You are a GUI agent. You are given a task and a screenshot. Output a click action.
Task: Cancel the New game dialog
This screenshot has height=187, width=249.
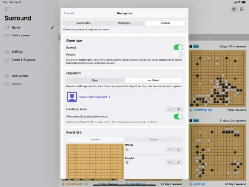tap(69, 14)
